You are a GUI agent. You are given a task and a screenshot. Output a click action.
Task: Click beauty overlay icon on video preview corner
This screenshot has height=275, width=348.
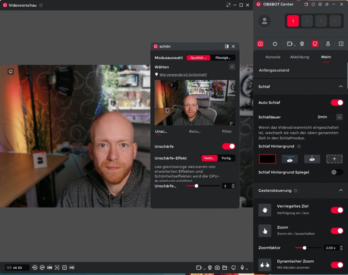(11, 71)
